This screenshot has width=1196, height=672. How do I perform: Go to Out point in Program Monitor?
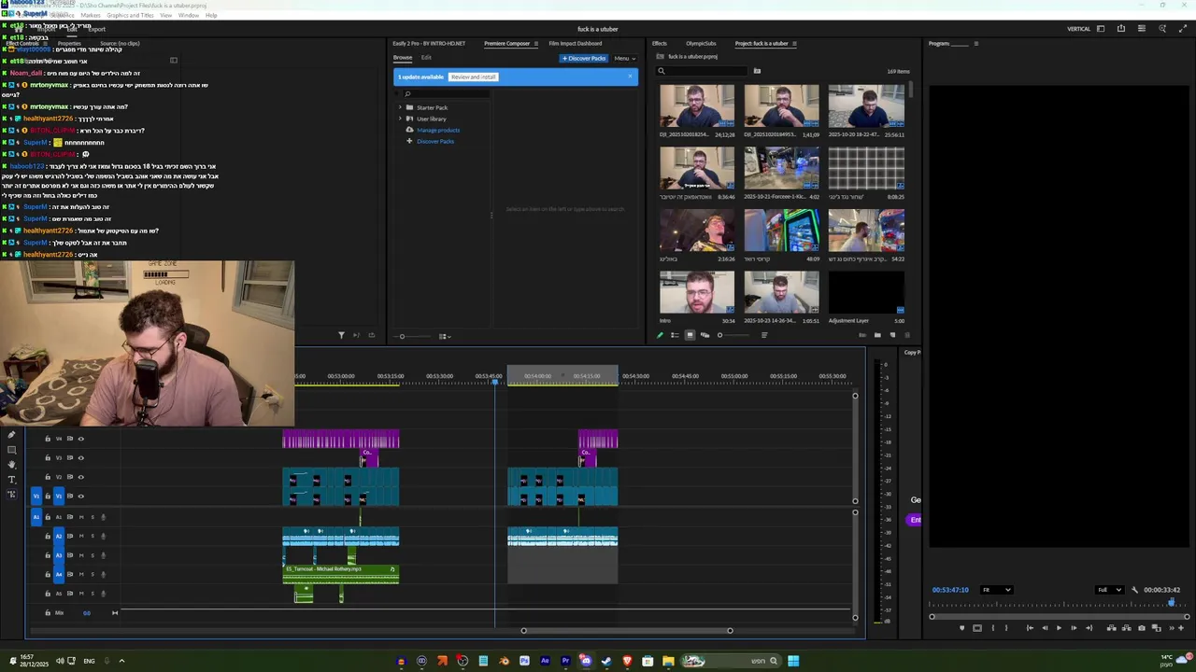[1089, 628]
